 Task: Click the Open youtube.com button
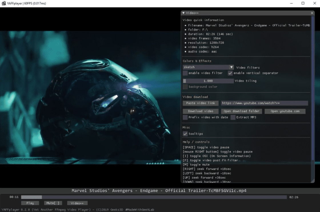pos(285,111)
